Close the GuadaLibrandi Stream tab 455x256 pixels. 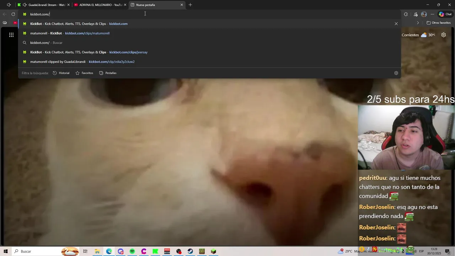click(x=68, y=5)
